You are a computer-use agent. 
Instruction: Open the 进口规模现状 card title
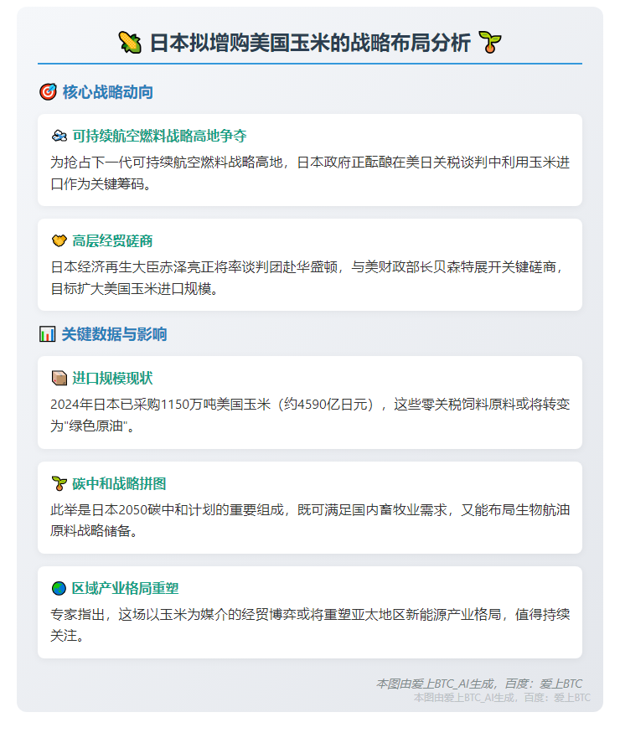112,379
